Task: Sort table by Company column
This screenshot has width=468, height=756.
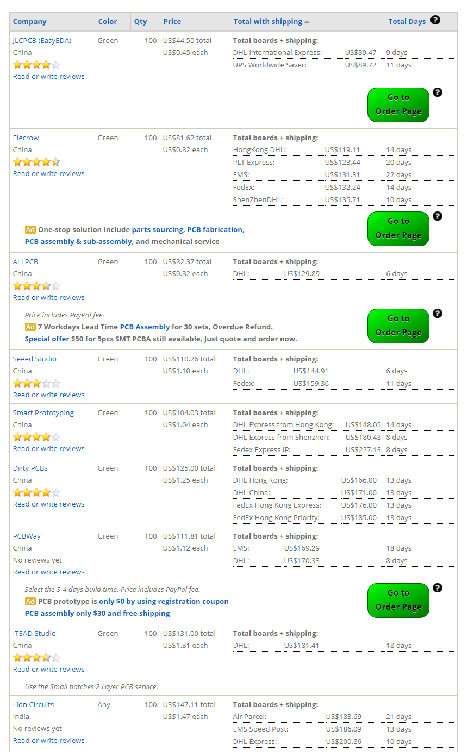Action: click(x=30, y=21)
